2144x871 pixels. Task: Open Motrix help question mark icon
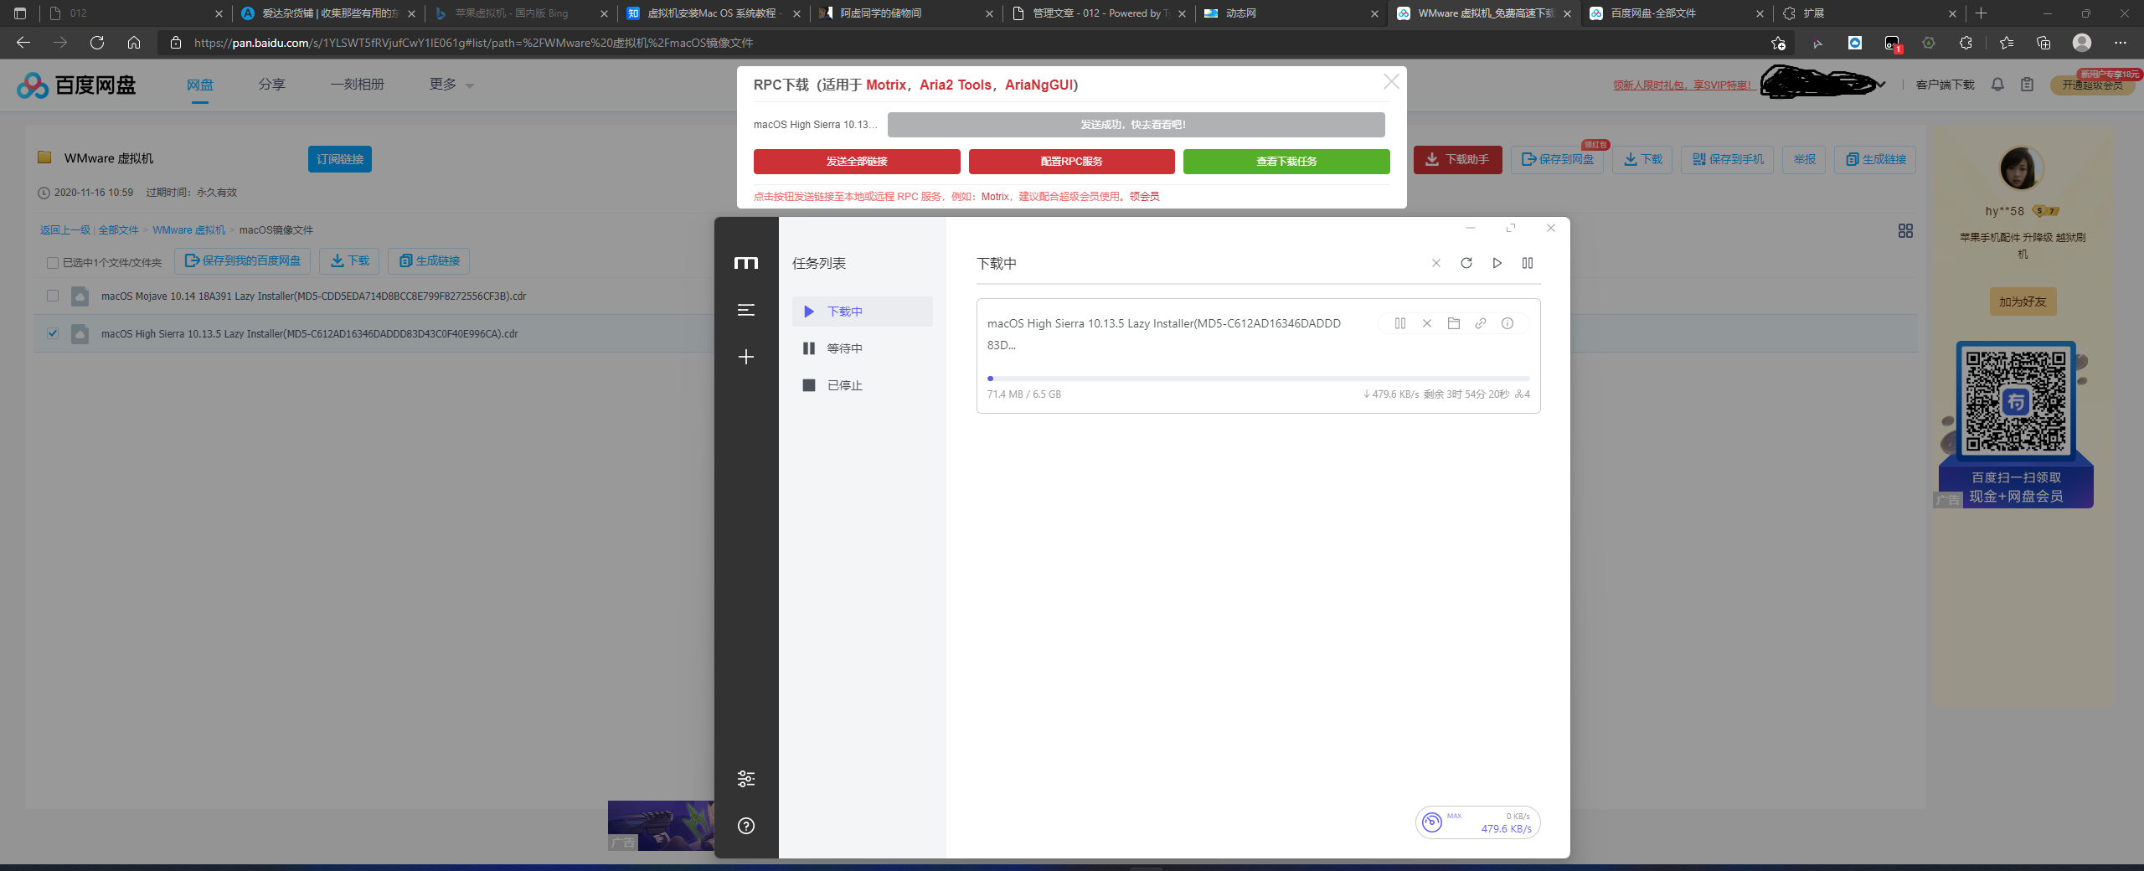click(x=745, y=826)
